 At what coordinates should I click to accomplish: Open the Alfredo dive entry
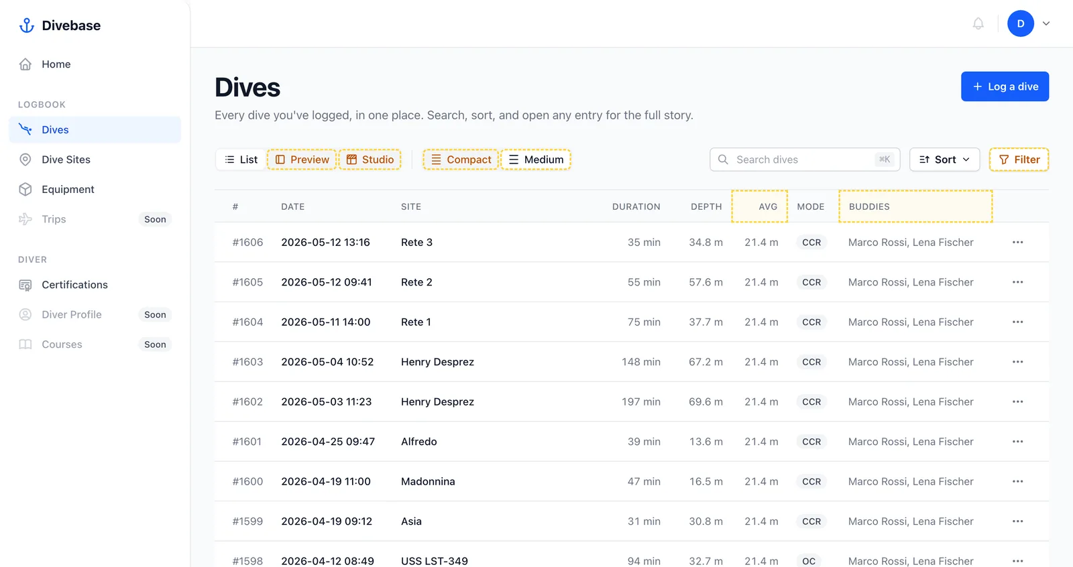[418, 442]
